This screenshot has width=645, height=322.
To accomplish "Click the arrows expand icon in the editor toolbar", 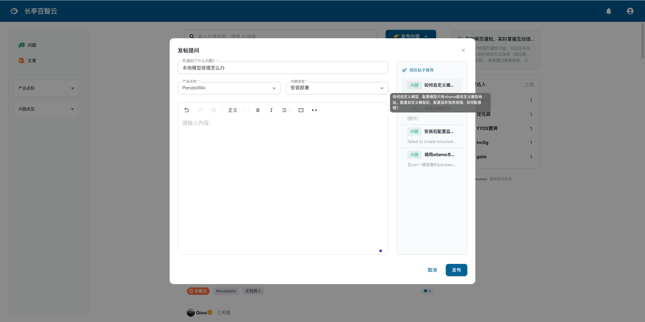I will click(x=314, y=110).
